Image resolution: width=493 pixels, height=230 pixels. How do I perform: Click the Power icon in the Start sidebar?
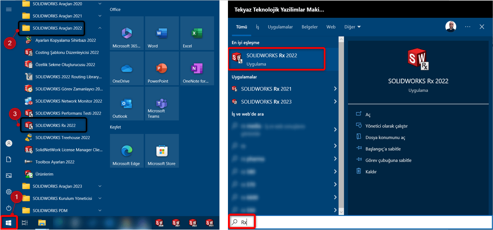click(9, 208)
